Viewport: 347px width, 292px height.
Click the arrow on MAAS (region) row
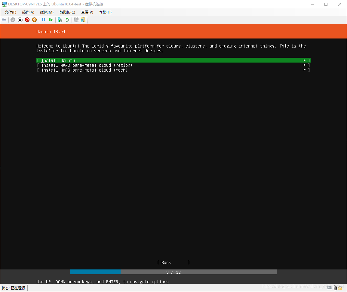[x=305, y=65]
